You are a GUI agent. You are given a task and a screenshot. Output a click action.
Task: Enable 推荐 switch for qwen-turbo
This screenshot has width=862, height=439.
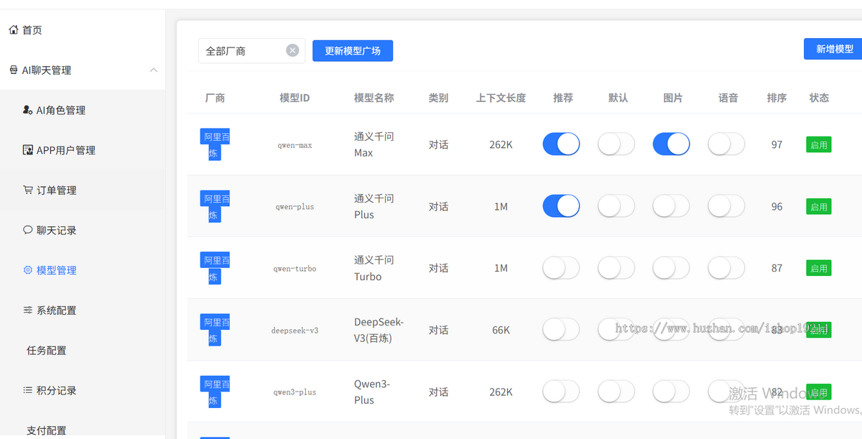click(561, 268)
